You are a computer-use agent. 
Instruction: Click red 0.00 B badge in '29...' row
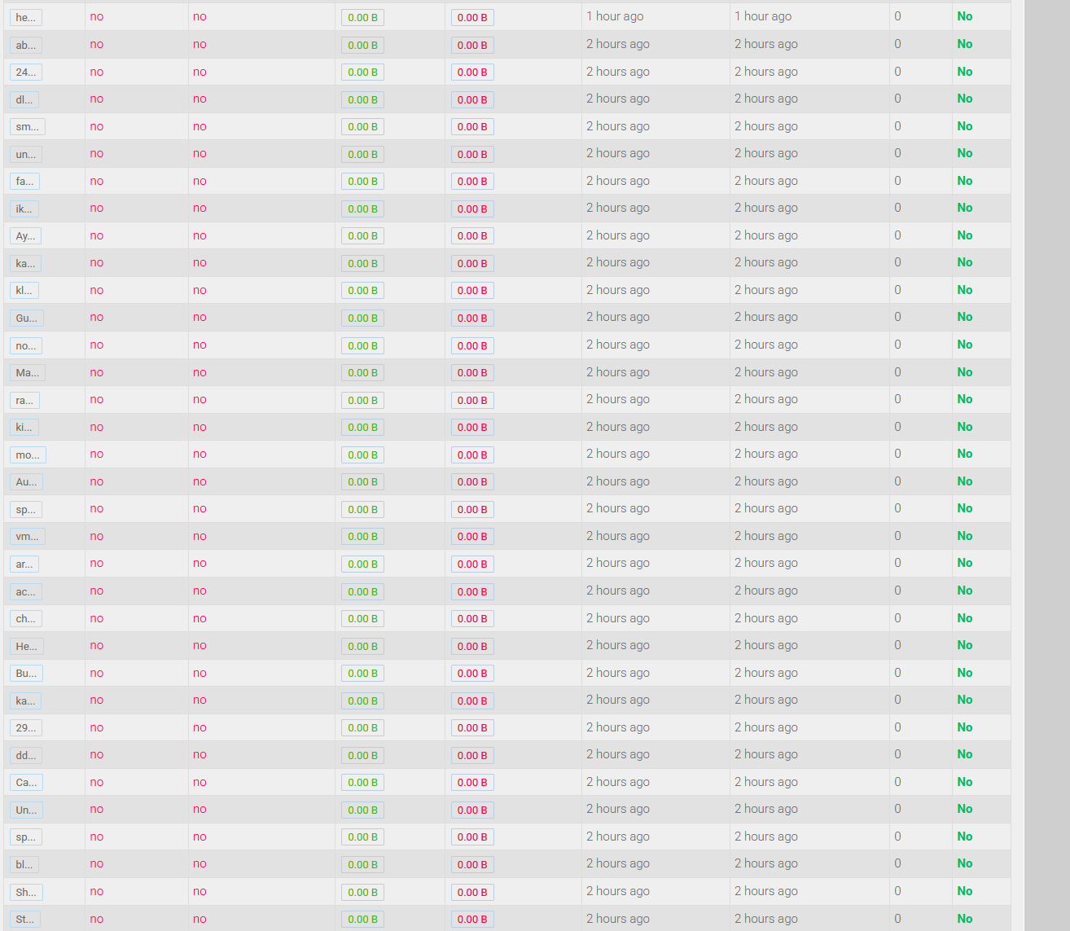472,728
